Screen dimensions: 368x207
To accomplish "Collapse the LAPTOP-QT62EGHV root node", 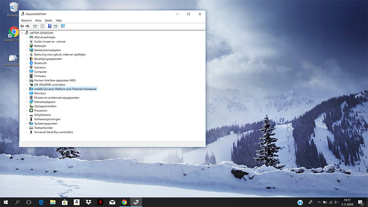I will tap(22, 33).
